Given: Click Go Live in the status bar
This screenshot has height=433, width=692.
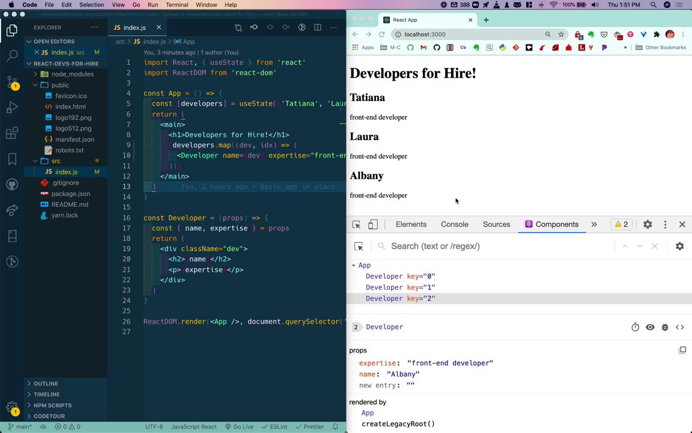Looking at the screenshot, I should (x=239, y=427).
